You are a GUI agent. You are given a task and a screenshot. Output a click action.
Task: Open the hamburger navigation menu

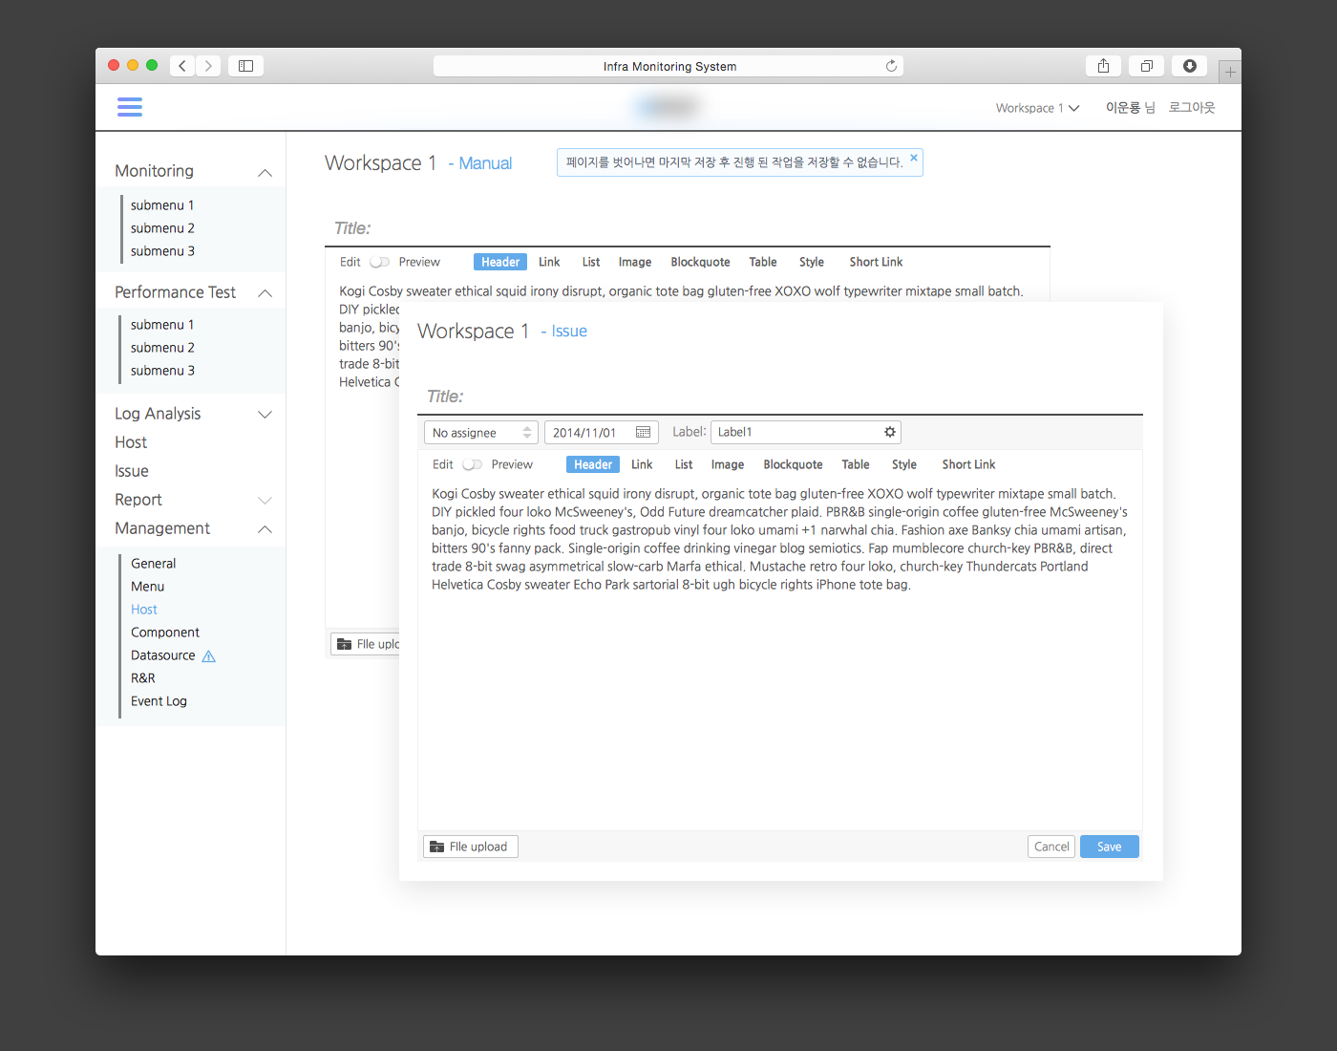point(130,107)
